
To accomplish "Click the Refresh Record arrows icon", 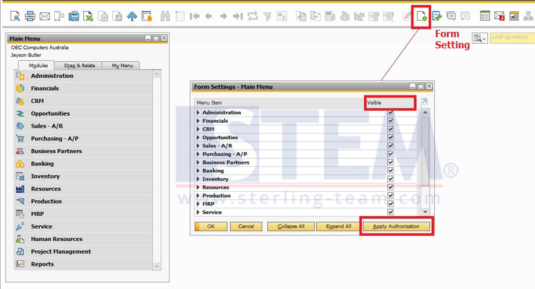I will (x=253, y=16).
